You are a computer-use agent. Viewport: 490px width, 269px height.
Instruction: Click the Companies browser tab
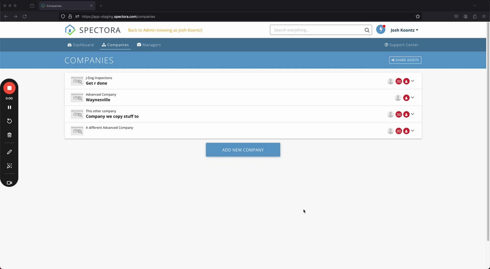67,6
